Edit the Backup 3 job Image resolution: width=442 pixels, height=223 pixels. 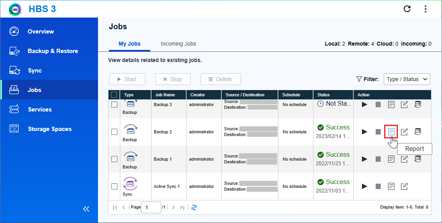(x=404, y=104)
